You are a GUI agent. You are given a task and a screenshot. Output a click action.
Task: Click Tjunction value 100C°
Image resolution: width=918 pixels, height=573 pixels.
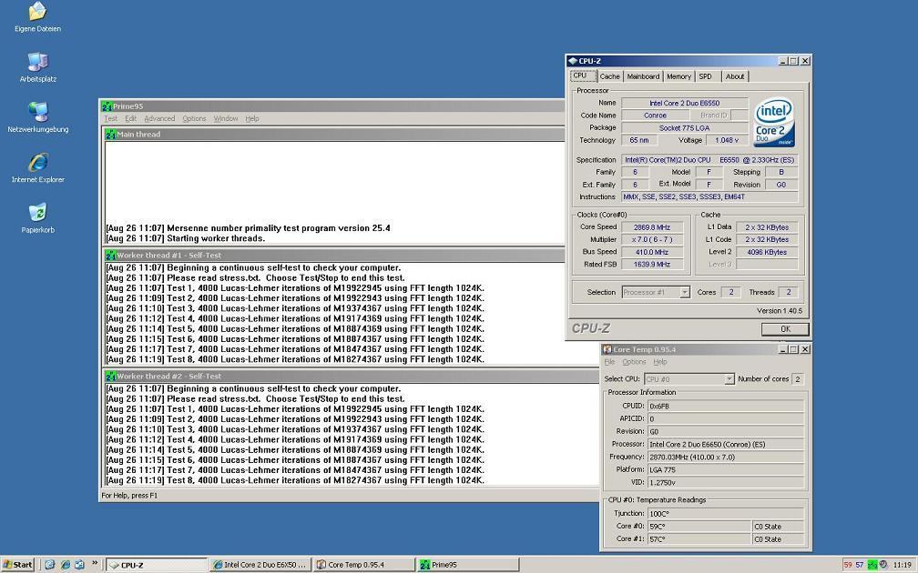pyautogui.click(x=725, y=514)
